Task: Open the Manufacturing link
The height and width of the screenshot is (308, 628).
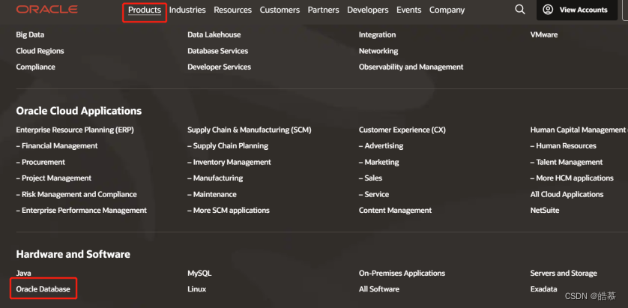Action: 215,178
